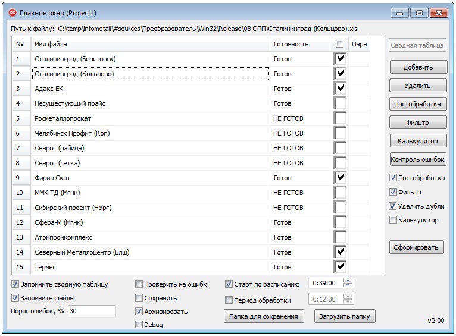Open Папка для сохранения dialog
The image size is (456, 336).
[x=264, y=316]
